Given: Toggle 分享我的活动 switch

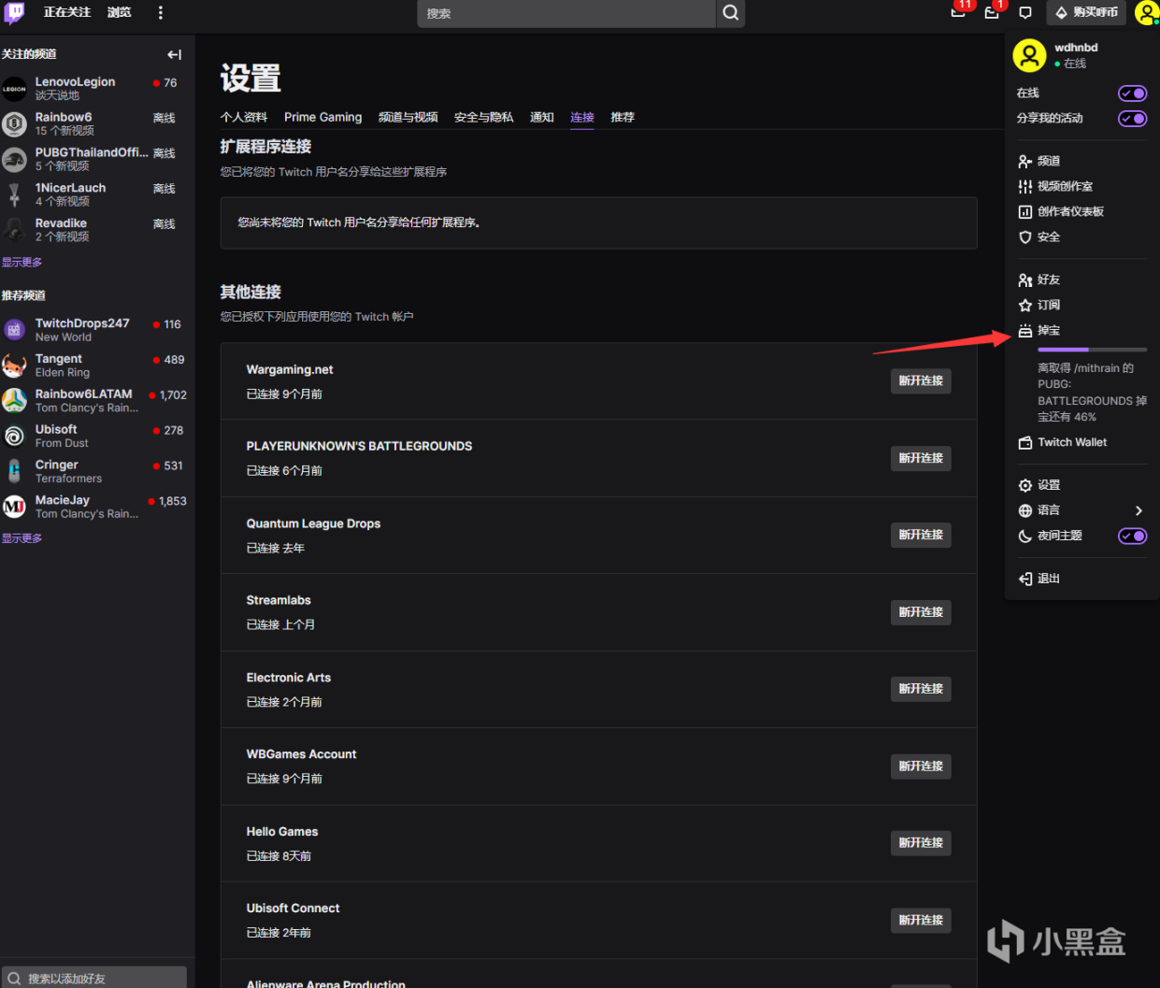Looking at the screenshot, I should (1133, 119).
